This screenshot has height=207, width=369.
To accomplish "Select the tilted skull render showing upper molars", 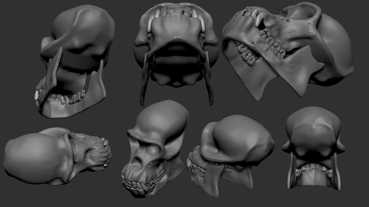I will click(x=288, y=51).
